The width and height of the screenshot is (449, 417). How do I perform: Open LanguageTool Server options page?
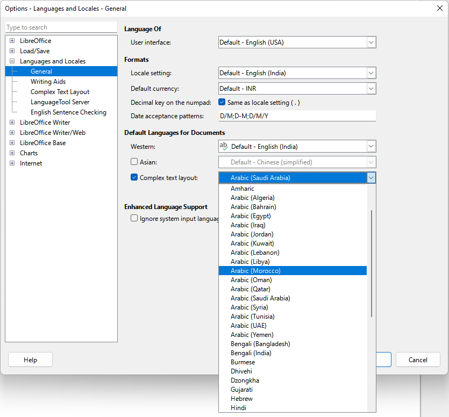60,102
